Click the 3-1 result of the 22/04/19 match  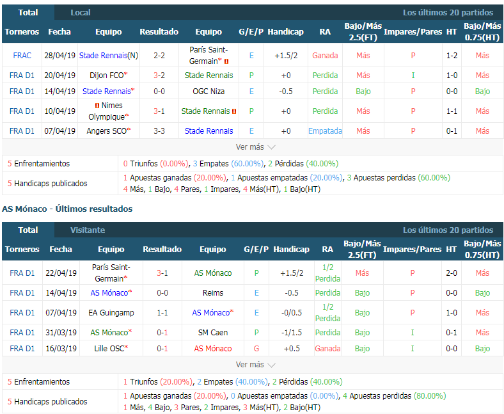pyautogui.click(x=162, y=273)
